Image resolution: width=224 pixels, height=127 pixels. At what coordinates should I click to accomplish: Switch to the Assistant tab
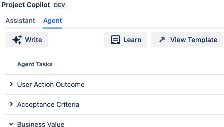[20, 21]
